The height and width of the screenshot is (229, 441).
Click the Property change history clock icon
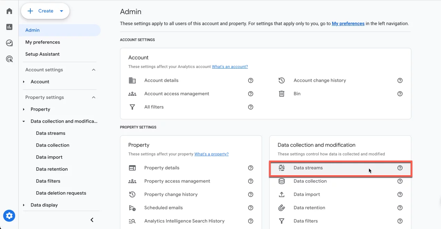click(132, 194)
